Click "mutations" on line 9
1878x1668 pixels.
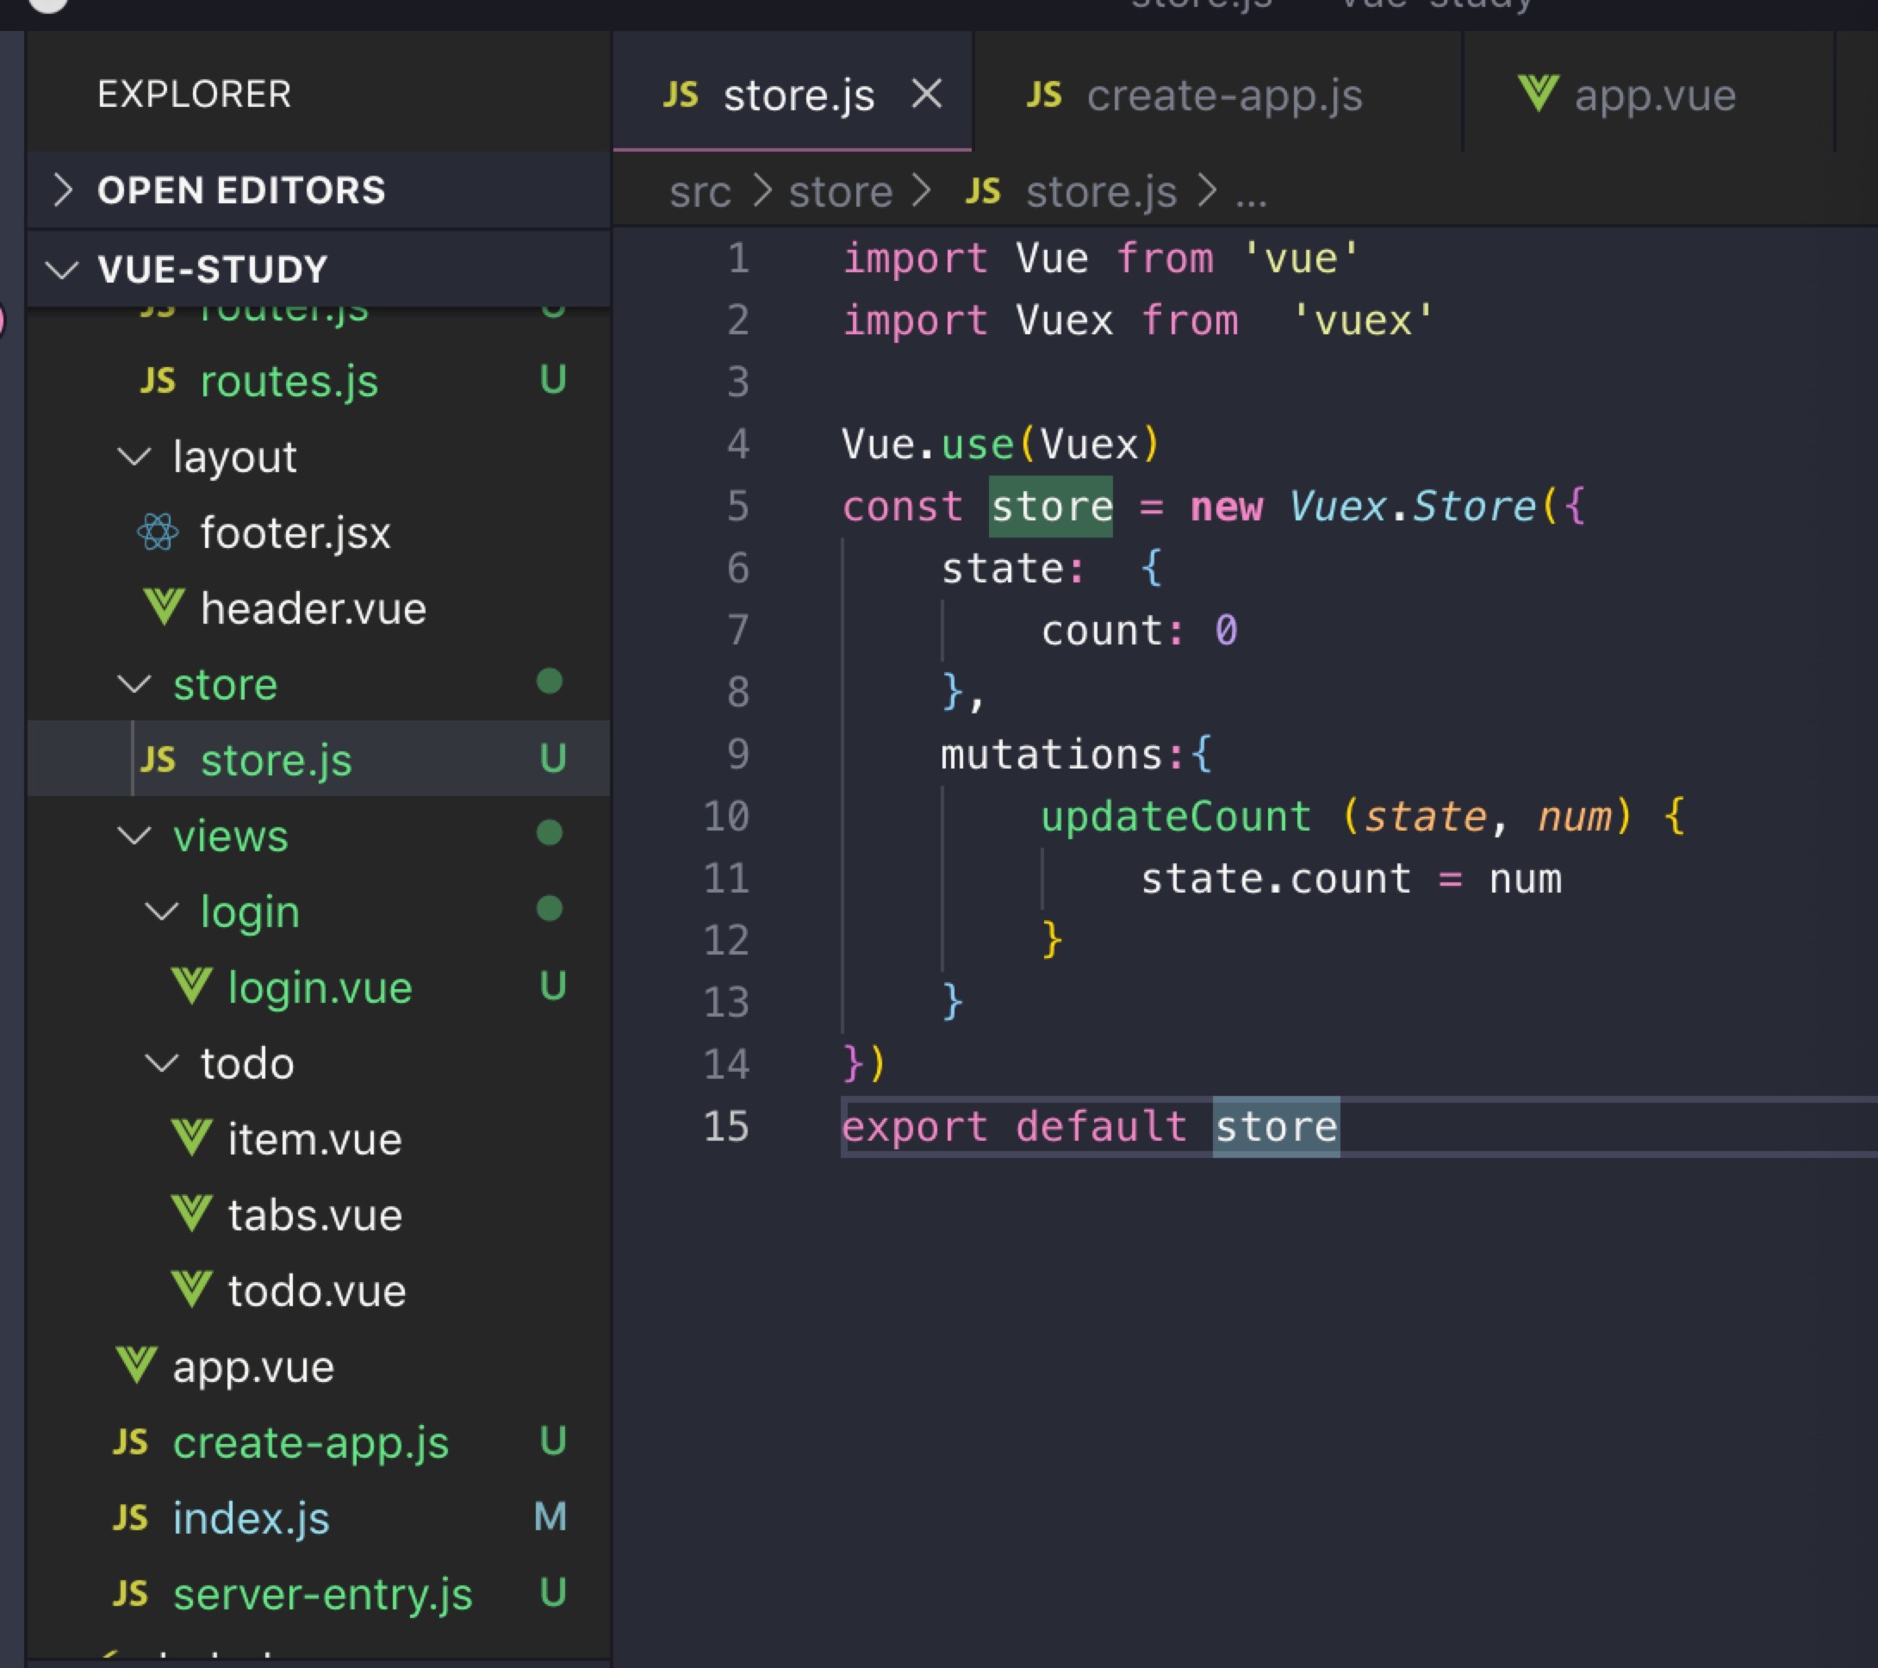point(1052,755)
